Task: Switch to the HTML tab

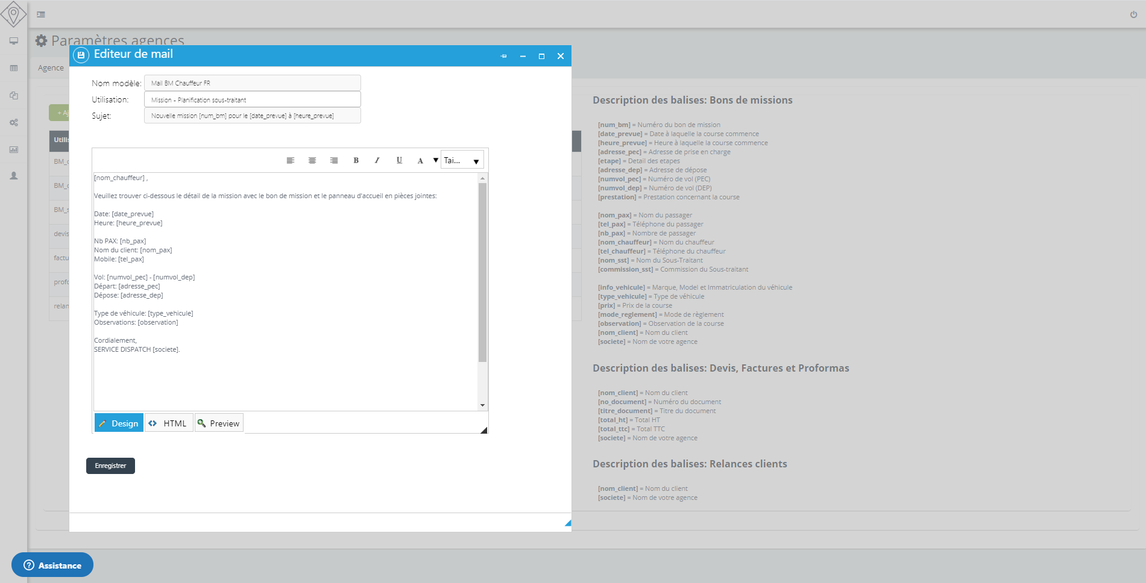Action: pyautogui.click(x=169, y=423)
